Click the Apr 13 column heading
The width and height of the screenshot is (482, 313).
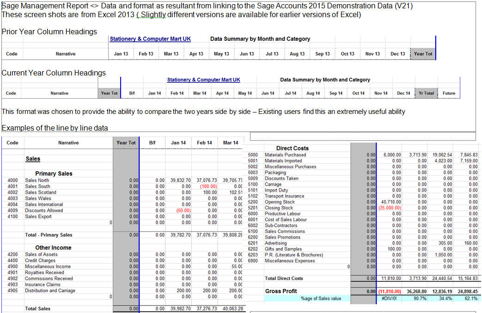point(196,54)
